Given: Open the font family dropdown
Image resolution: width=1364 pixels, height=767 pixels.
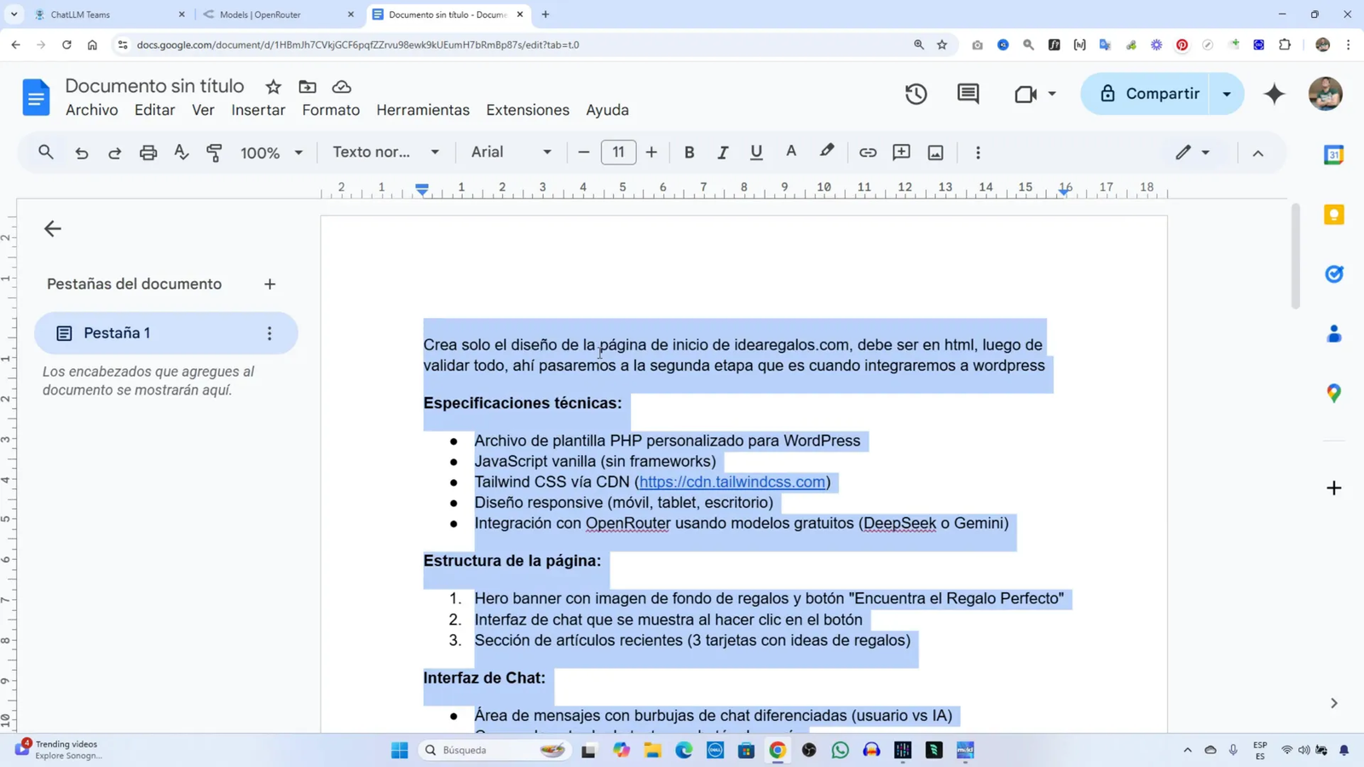Looking at the screenshot, I should point(510,153).
